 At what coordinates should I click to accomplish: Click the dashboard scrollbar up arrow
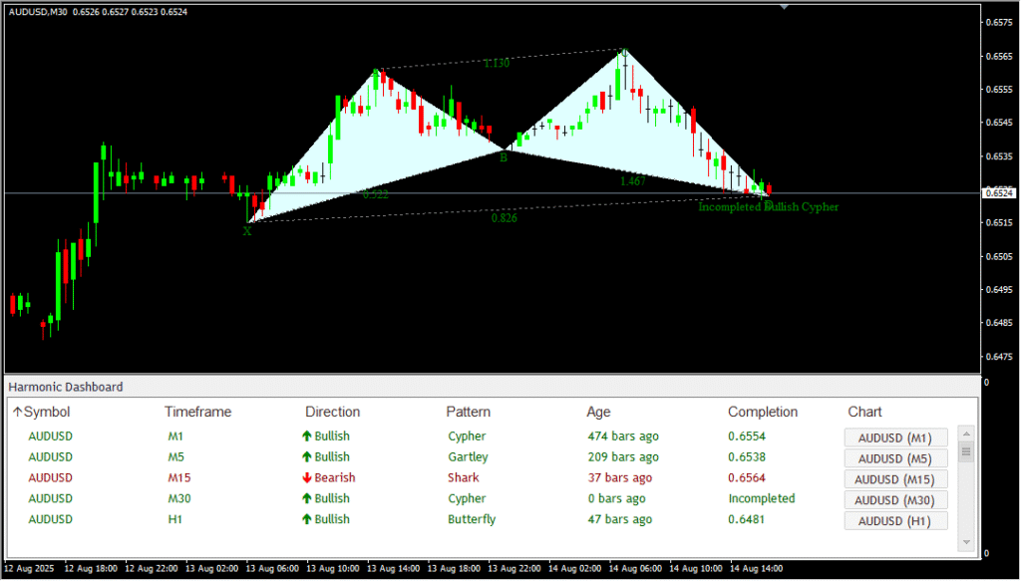click(966, 434)
